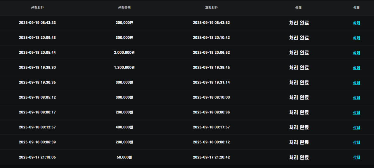Click the 신청시간 column header

pyautogui.click(x=37, y=8)
